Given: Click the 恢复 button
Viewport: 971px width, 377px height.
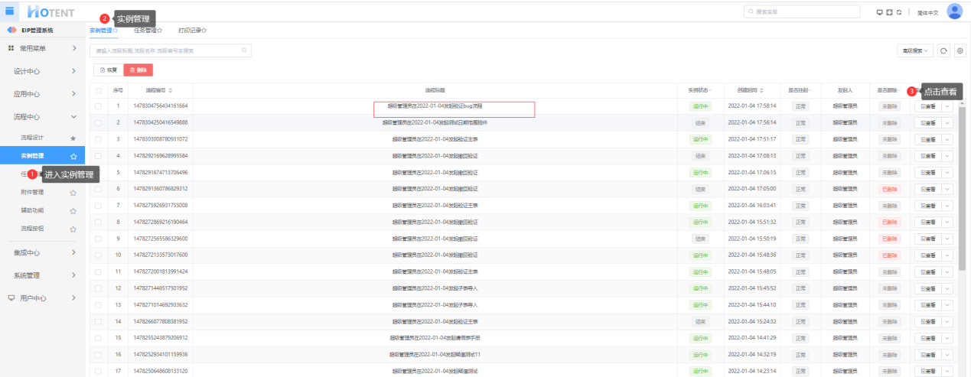Looking at the screenshot, I should 108,70.
